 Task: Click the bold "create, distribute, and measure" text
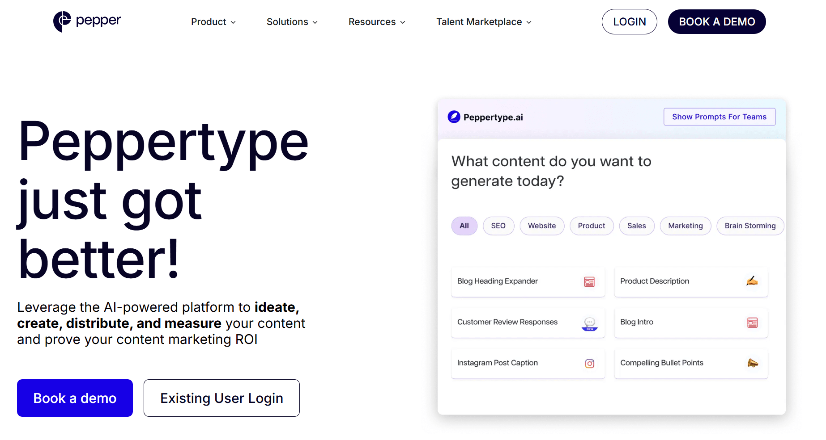coord(119,323)
